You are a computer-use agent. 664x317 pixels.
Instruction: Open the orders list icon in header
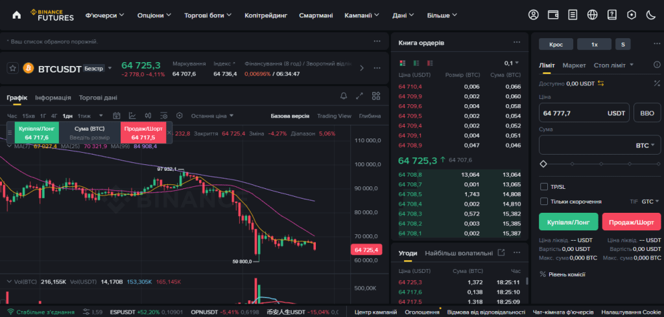tap(573, 15)
